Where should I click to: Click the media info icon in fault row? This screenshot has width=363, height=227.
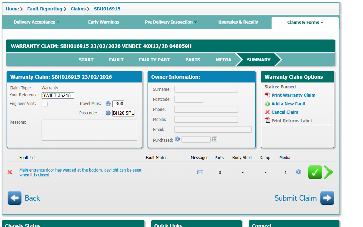[x=299, y=172]
